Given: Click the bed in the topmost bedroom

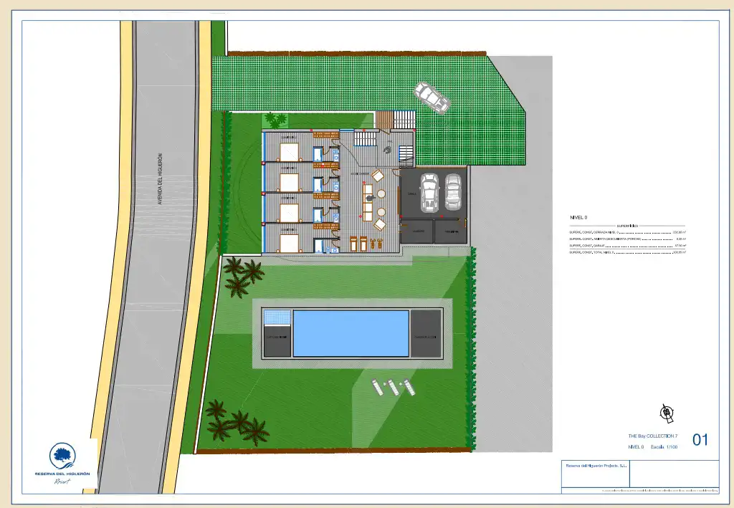Looking at the screenshot, I should (290, 151).
